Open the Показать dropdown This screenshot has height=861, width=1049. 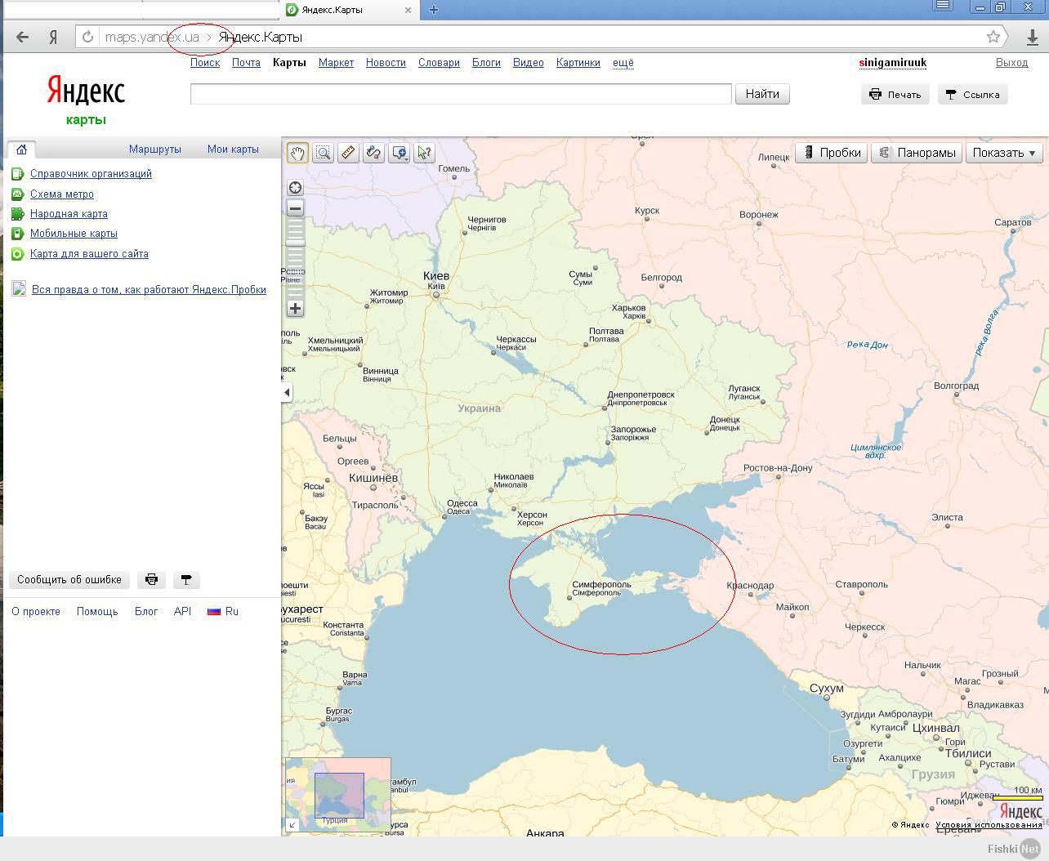(1004, 153)
